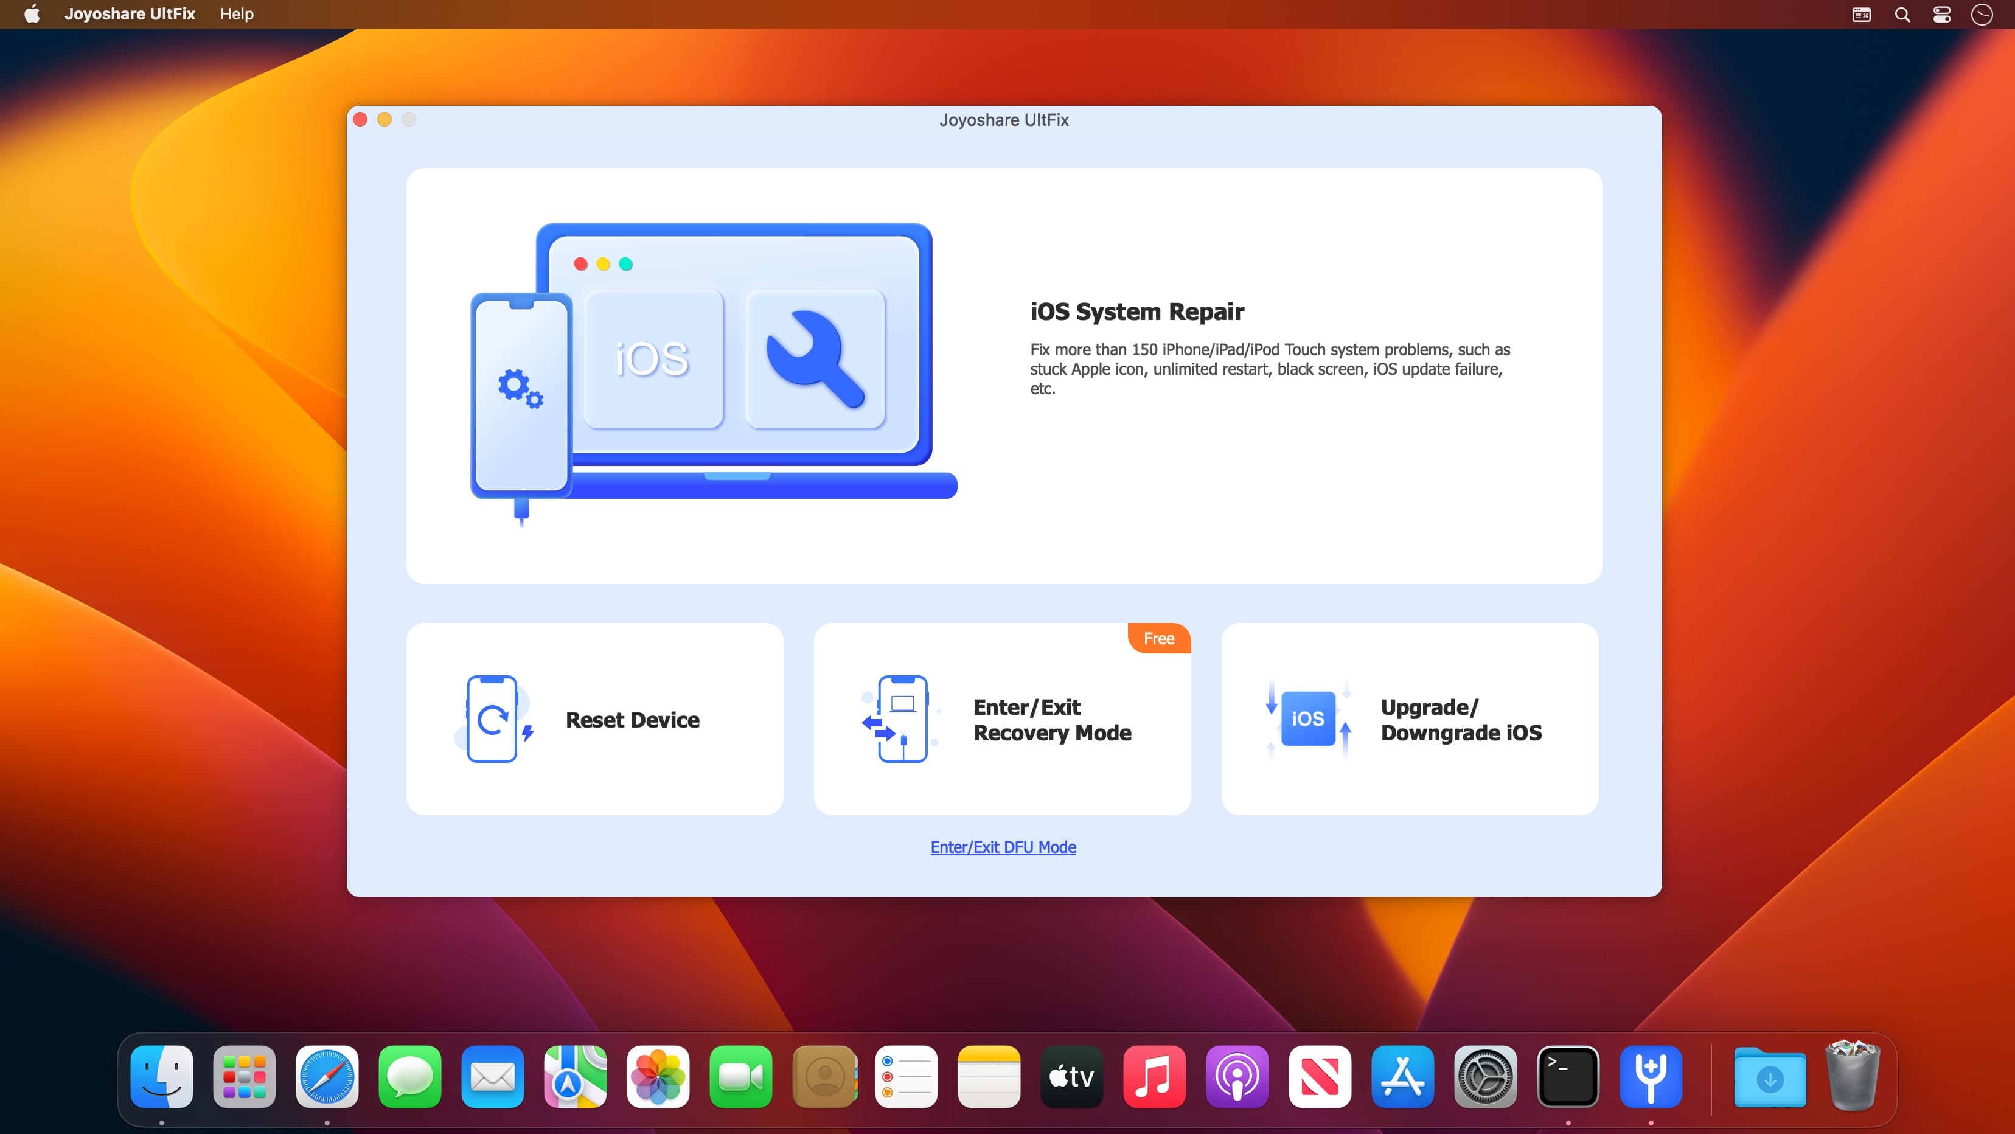This screenshot has height=1134, width=2015.
Task: Click the Upgrade/Downgrade iOS icon
Action: click(1308, 718)
